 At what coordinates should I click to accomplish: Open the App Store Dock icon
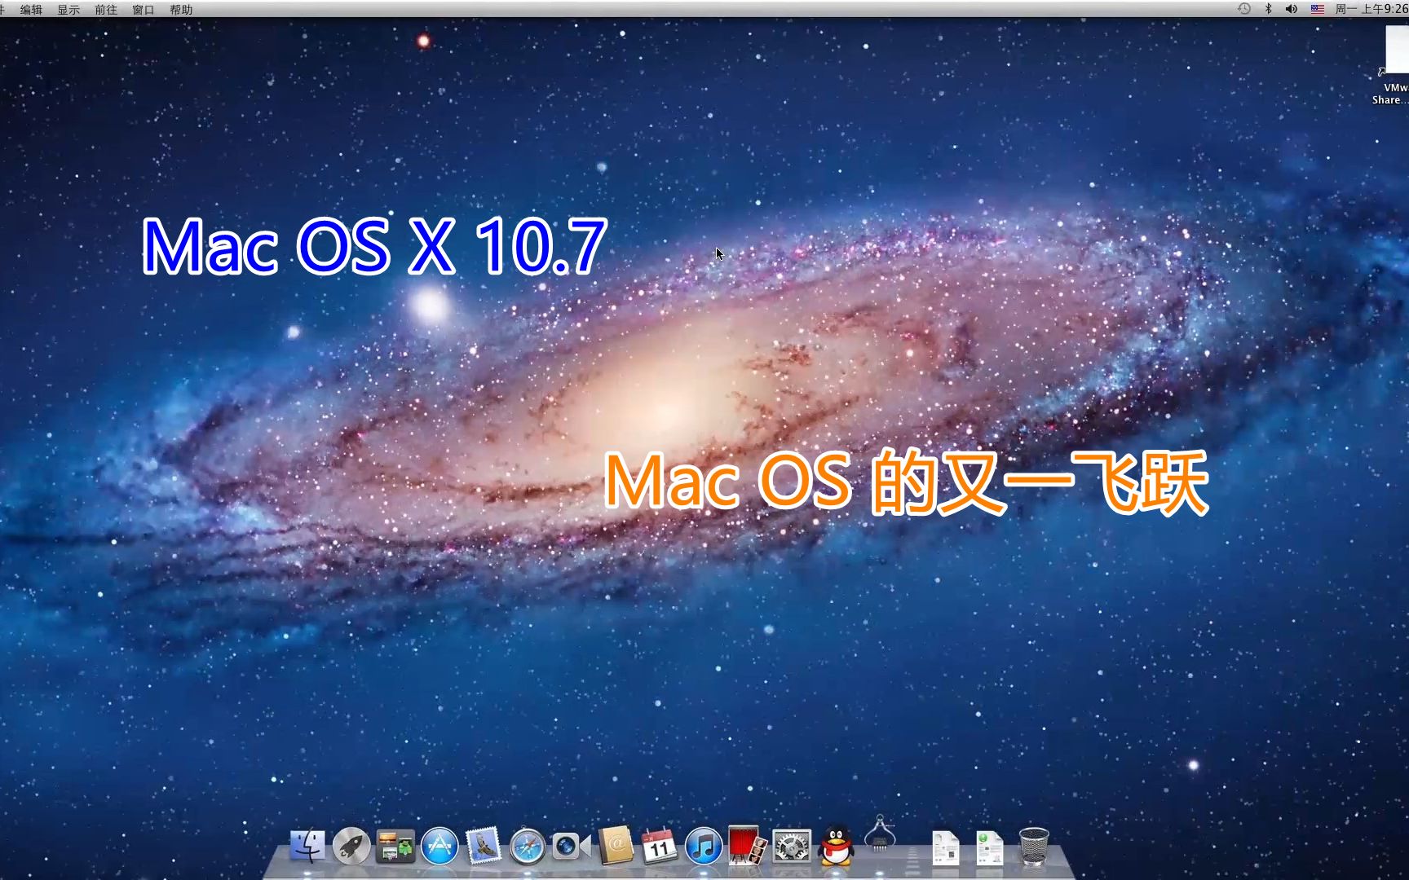[x=439, y=847]
